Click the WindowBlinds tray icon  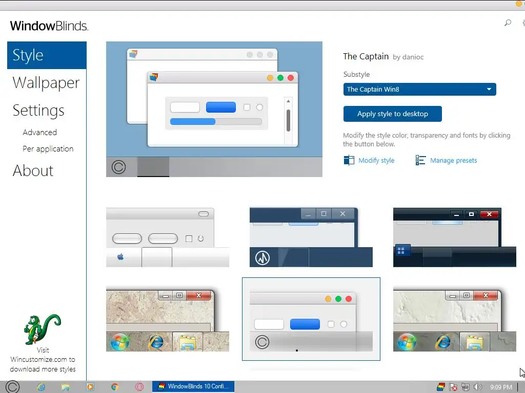point(440,387)
